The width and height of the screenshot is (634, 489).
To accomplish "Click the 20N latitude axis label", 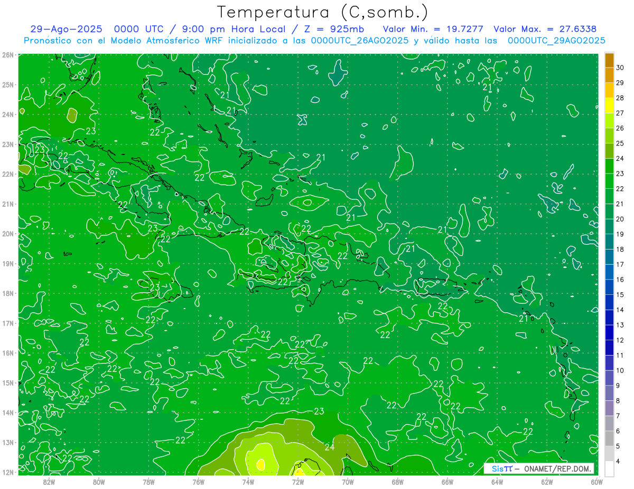I will [x=7, y=234].
